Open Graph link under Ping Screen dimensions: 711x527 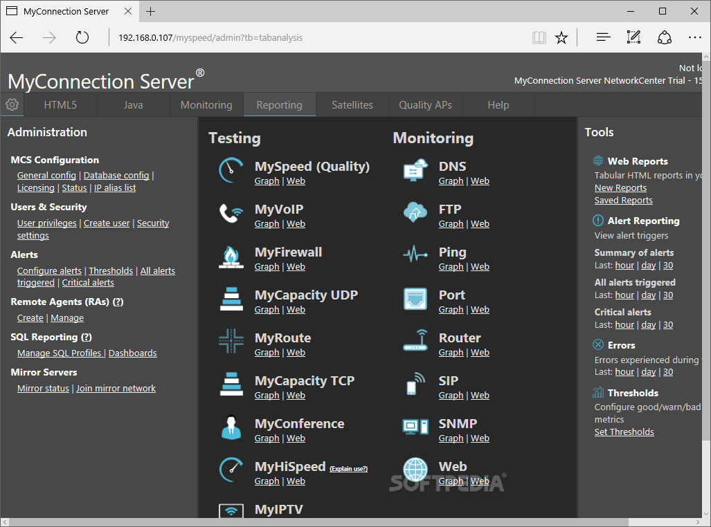451,266
